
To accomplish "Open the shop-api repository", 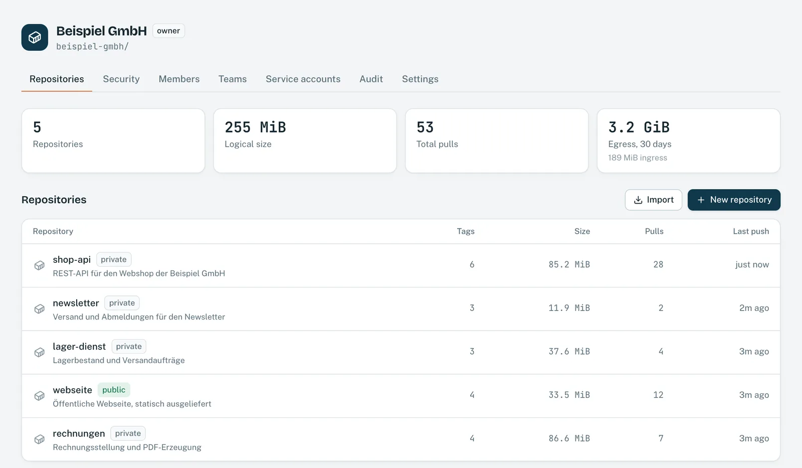I will point(72,259).
